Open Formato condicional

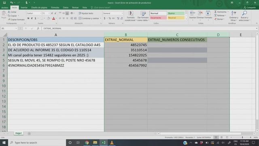[x=130, y=16]
